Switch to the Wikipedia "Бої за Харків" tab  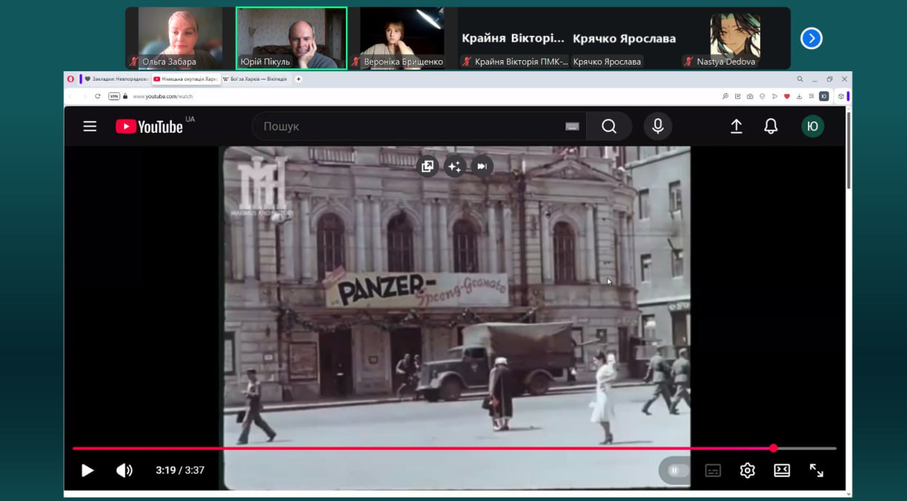click(x=256, y=78)
